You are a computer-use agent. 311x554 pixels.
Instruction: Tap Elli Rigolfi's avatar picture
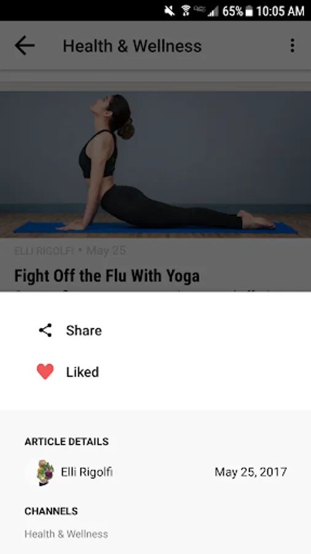[45, 472]
